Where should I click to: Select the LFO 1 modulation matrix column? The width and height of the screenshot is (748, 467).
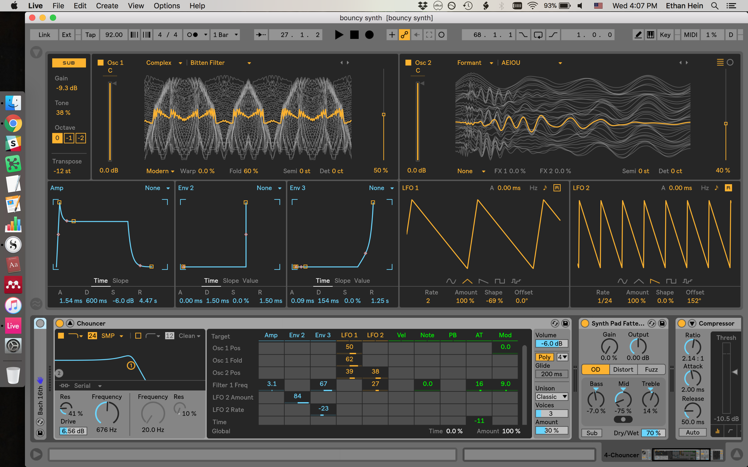(349, 335)
